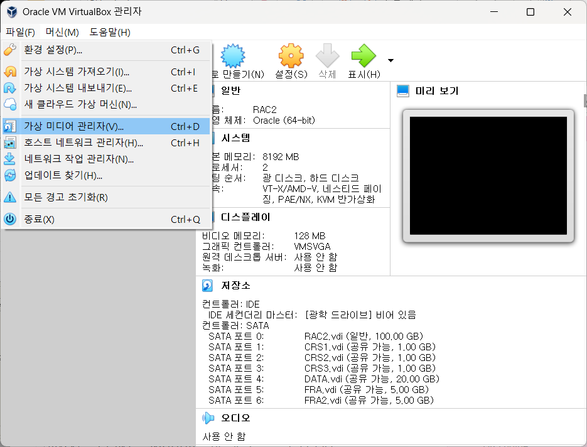The width and height of the screenshot is (587, 447).
Task: Click the refresh icon beside 업데이트 찾기
Action: [10, 175]
